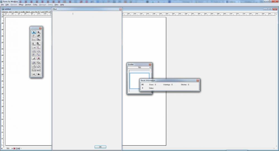
Task: Click the red X icon in bottom status bar
Action: coord(14,148)
